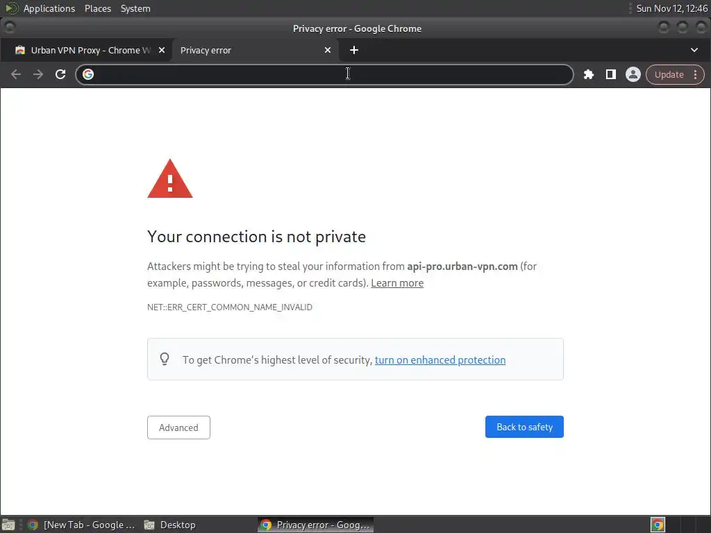Open Chrome three-dot menu

[696, 74]
